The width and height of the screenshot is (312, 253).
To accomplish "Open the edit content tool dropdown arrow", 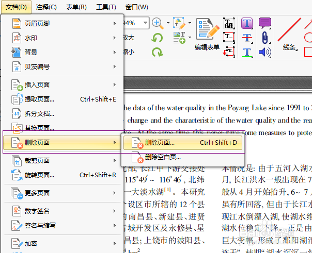I will [x=190, y=23].
